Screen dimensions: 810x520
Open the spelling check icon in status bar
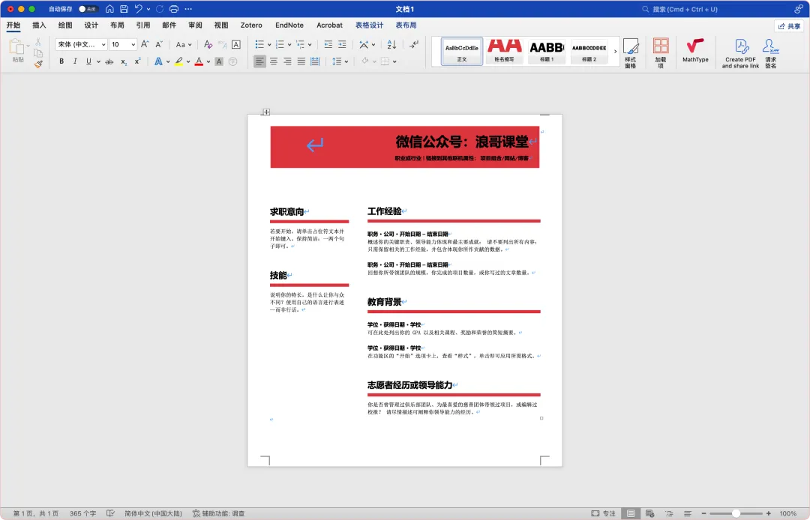pos(110,513)
